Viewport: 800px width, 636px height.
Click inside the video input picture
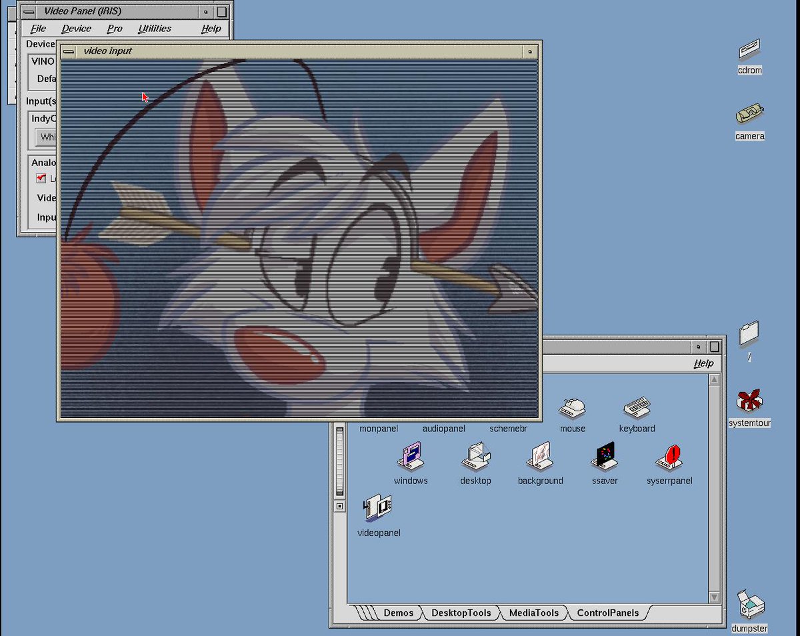click(299, 239)
